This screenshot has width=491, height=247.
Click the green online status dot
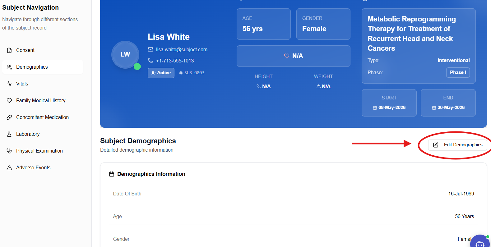click(137, 66)
